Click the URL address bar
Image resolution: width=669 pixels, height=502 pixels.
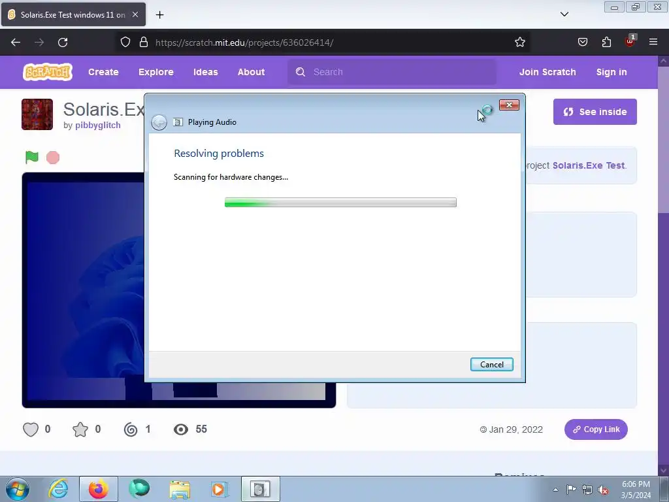(323, 42)
